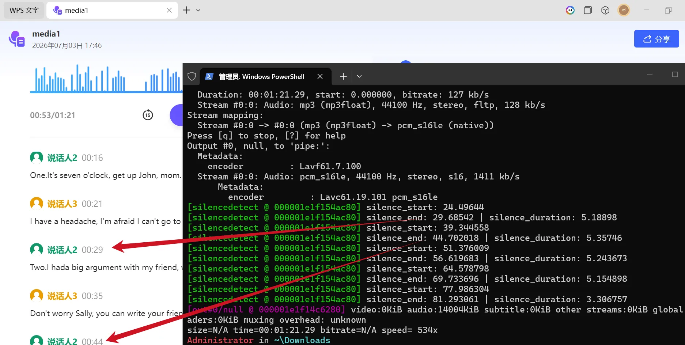Close the Windows PowerShell tab
This screenshot has height=345, width=685.
pyautogui.click(x=320, y=76)
